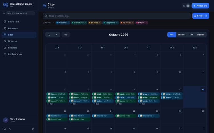Open Carlos Pérez appointment on October 22
Screen dimensions: 214x133
click(126, 116)
